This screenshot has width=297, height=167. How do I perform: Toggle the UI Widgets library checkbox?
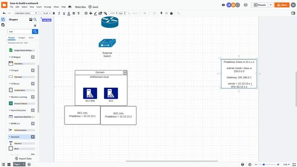33,57
